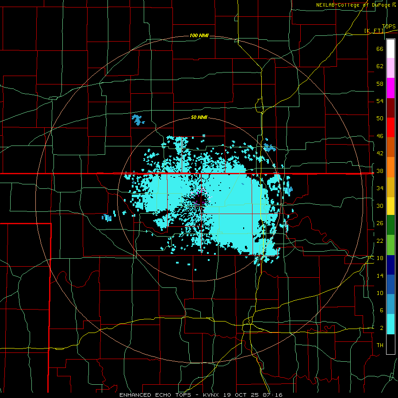The image size is (398, 398).
Task: Click the legend value '58'
Action: (380, 84)
